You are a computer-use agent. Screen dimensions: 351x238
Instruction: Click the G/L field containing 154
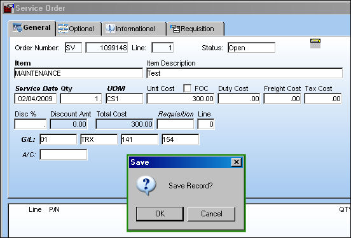181,139
